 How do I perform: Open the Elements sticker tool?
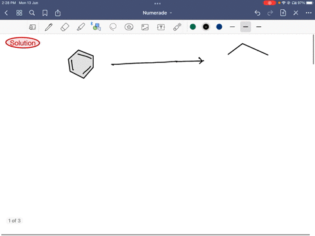[129, 27]
